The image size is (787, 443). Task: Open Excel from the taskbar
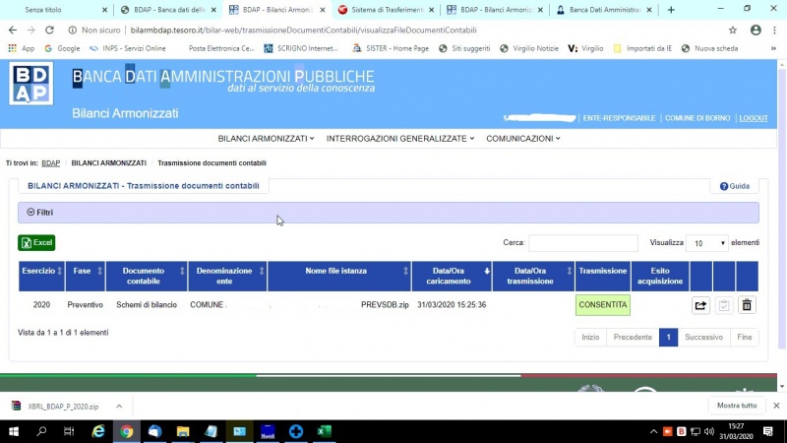pos(324,431)
